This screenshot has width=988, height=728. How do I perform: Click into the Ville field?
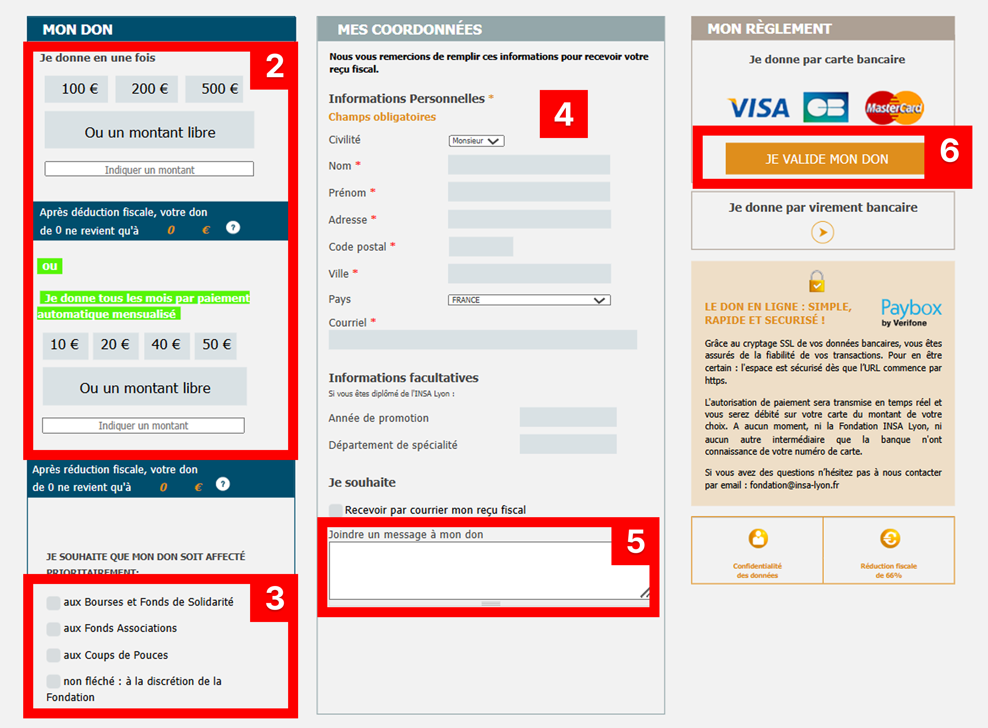[x=529, y=274]
